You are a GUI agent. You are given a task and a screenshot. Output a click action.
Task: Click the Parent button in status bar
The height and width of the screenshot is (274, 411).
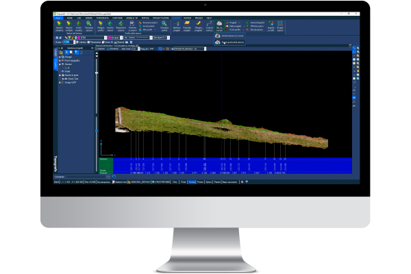pos(217,182)
